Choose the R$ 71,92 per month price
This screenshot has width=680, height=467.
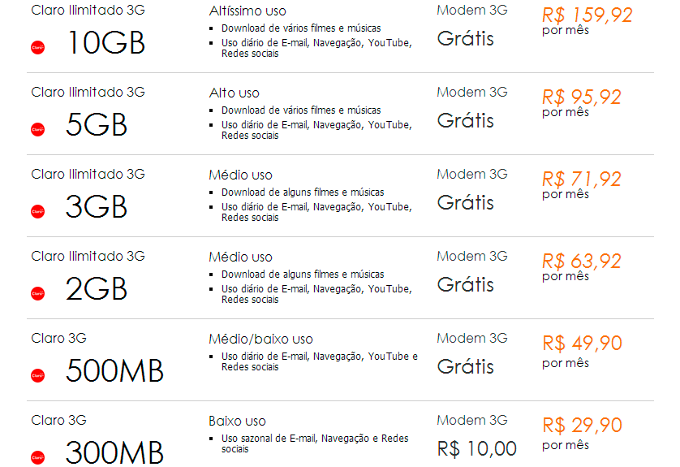click(581, 179)
